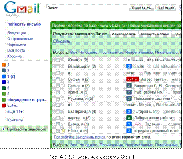Select checkbox for Юлия, я (2)
The height and width of the screenshot is (159, 183).
57,60
